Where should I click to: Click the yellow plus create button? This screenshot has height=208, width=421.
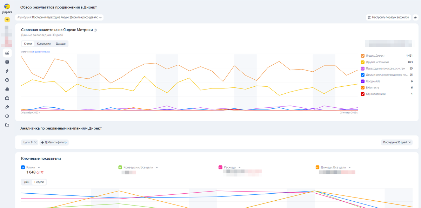coord(7,20)
